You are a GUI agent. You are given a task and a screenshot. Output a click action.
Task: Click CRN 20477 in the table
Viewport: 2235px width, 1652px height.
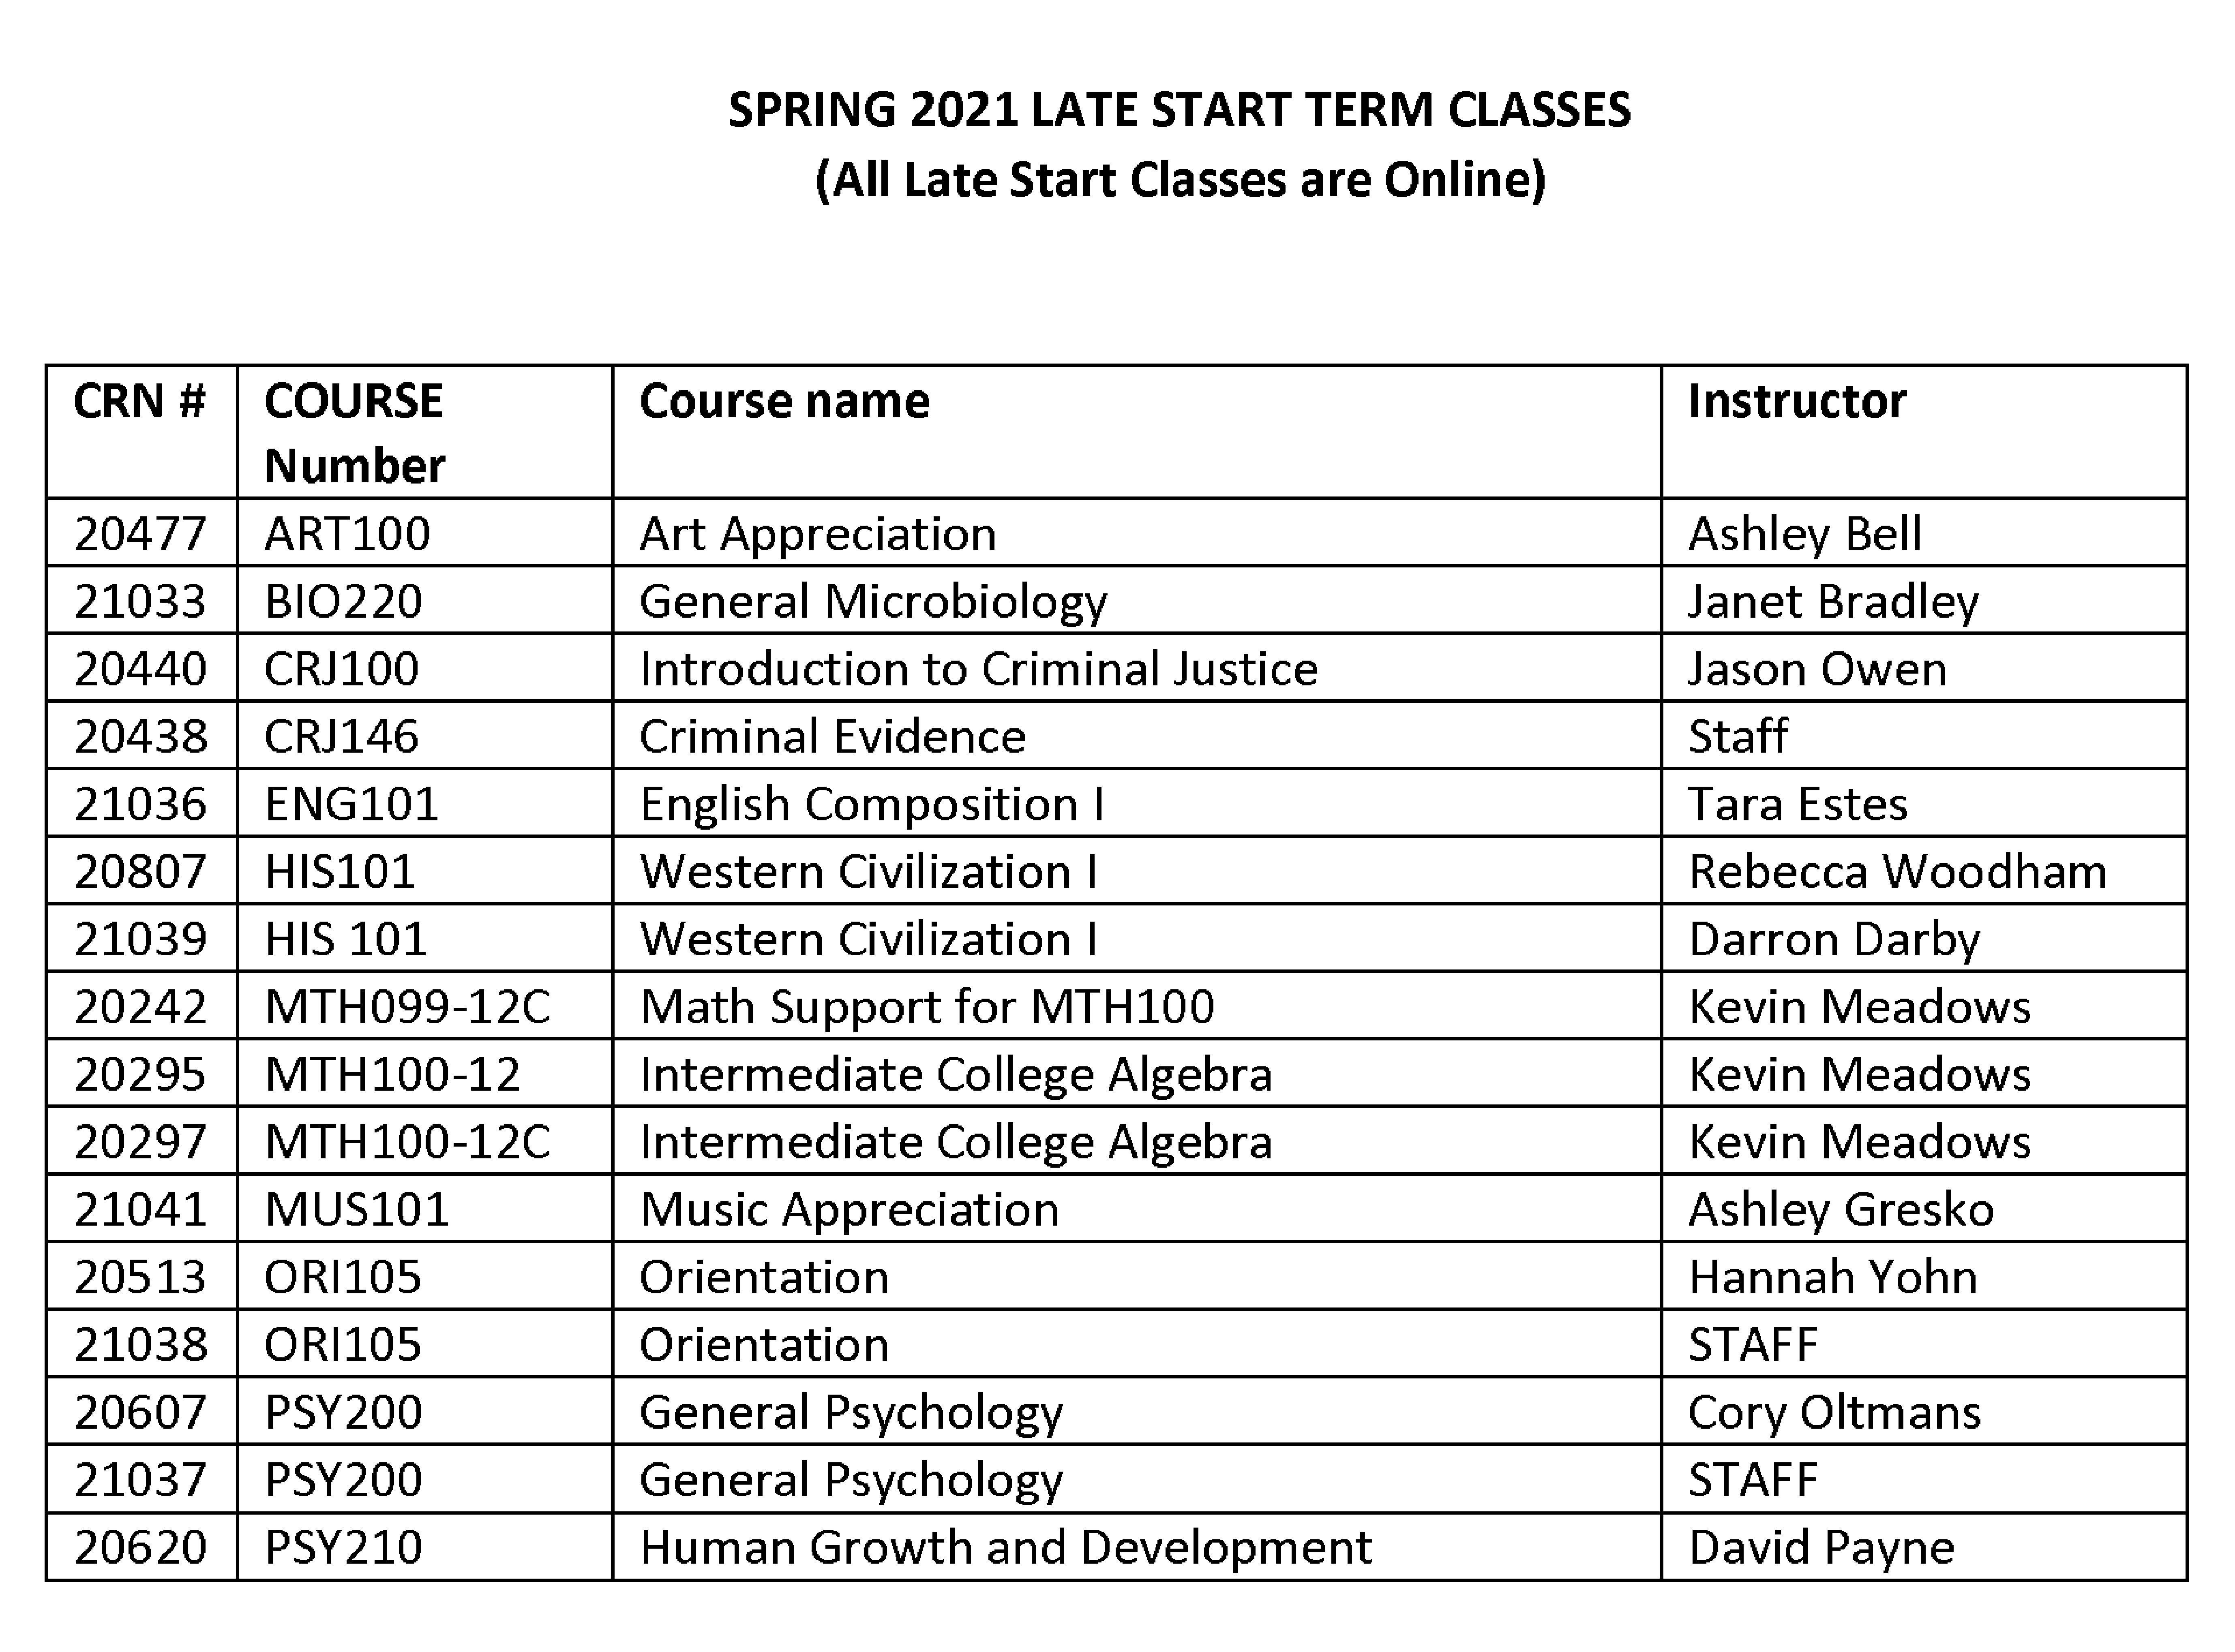click(x=140, y=533)
